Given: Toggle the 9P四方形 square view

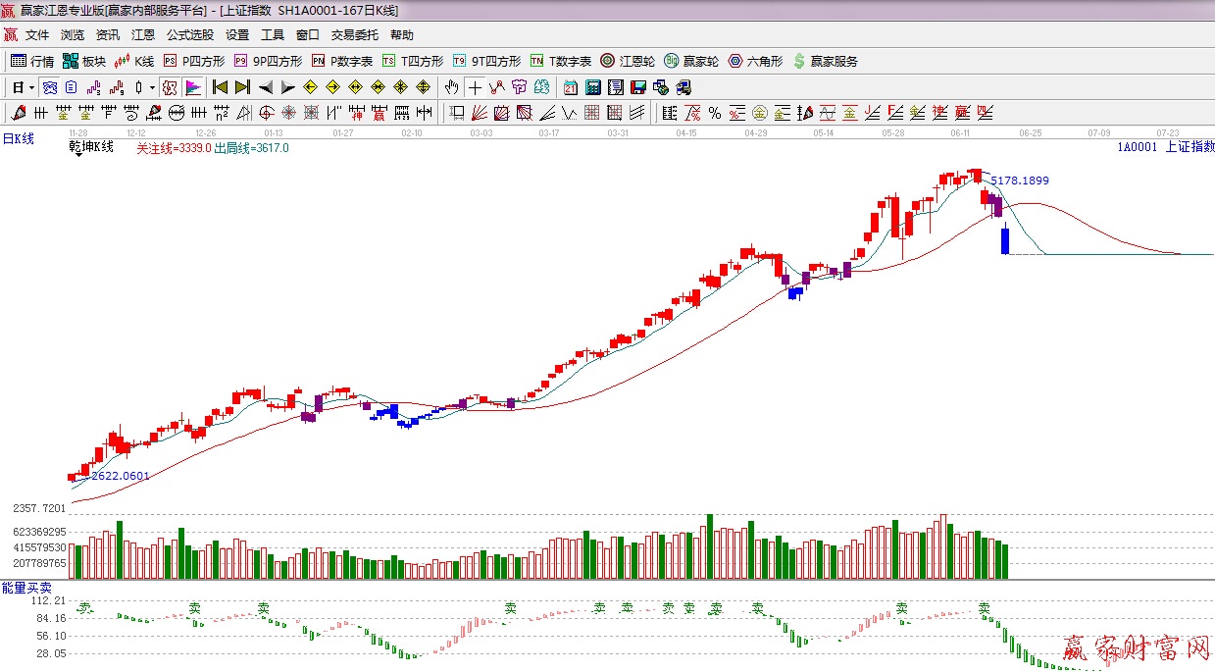Looking at the screenshot, I should (x=268, y=61).
